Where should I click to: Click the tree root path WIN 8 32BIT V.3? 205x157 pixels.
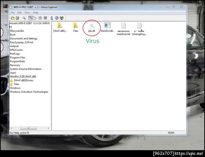pyautogui.click(x=30, y=23)
